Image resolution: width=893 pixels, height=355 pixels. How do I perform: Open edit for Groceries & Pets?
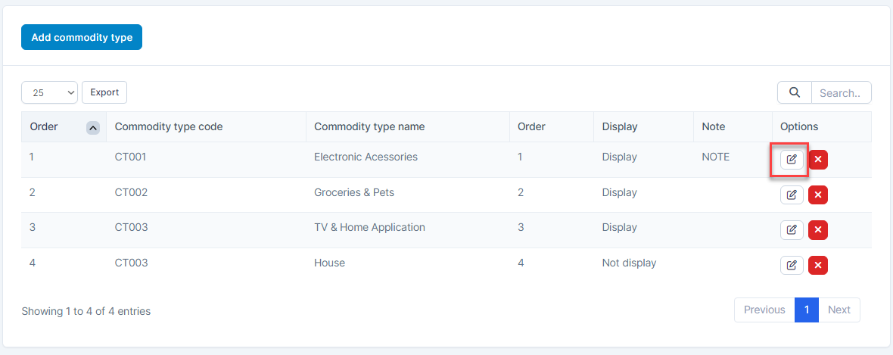(x=792, y=195)
